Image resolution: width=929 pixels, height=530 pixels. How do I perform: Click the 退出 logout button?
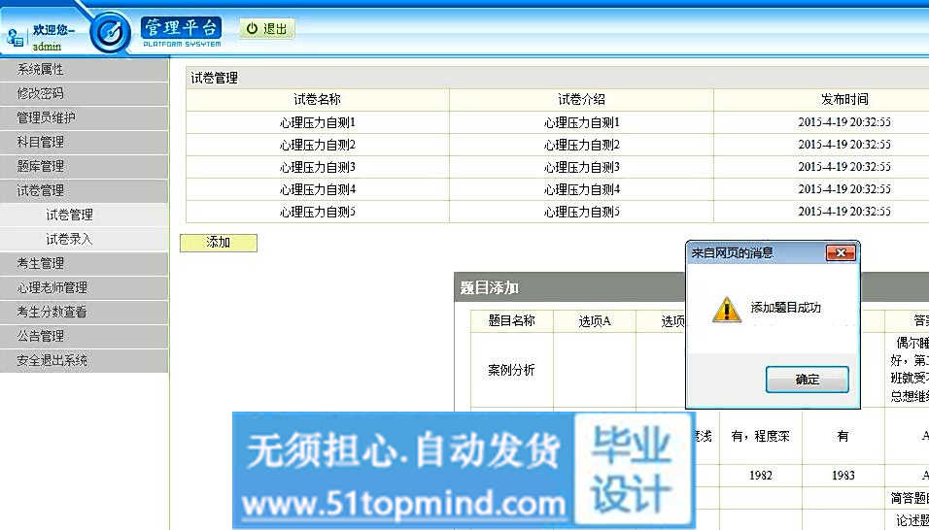click(x=267, y=29)
